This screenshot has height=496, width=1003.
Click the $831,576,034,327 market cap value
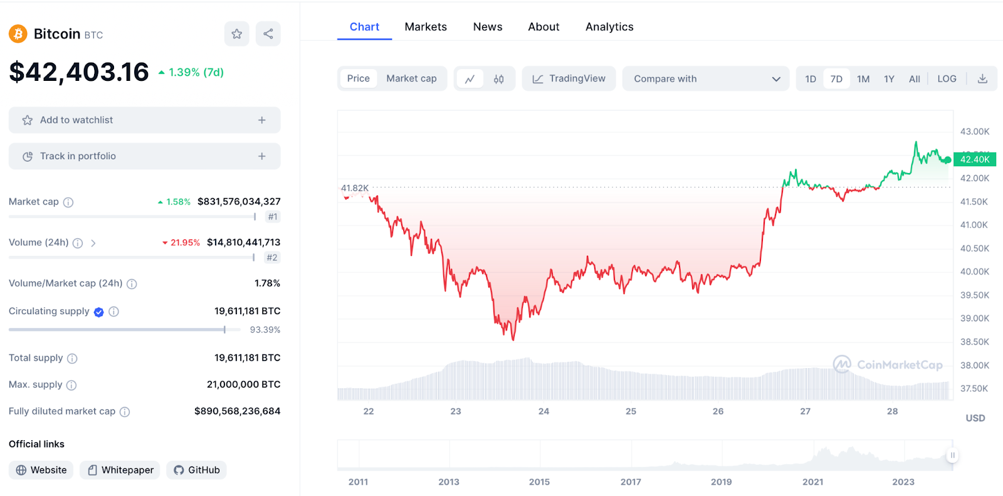239,202
